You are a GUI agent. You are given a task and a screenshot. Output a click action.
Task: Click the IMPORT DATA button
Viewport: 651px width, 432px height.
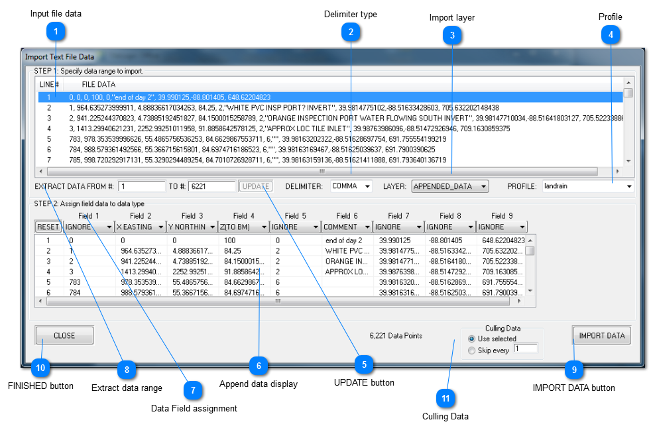click(601, 335)
